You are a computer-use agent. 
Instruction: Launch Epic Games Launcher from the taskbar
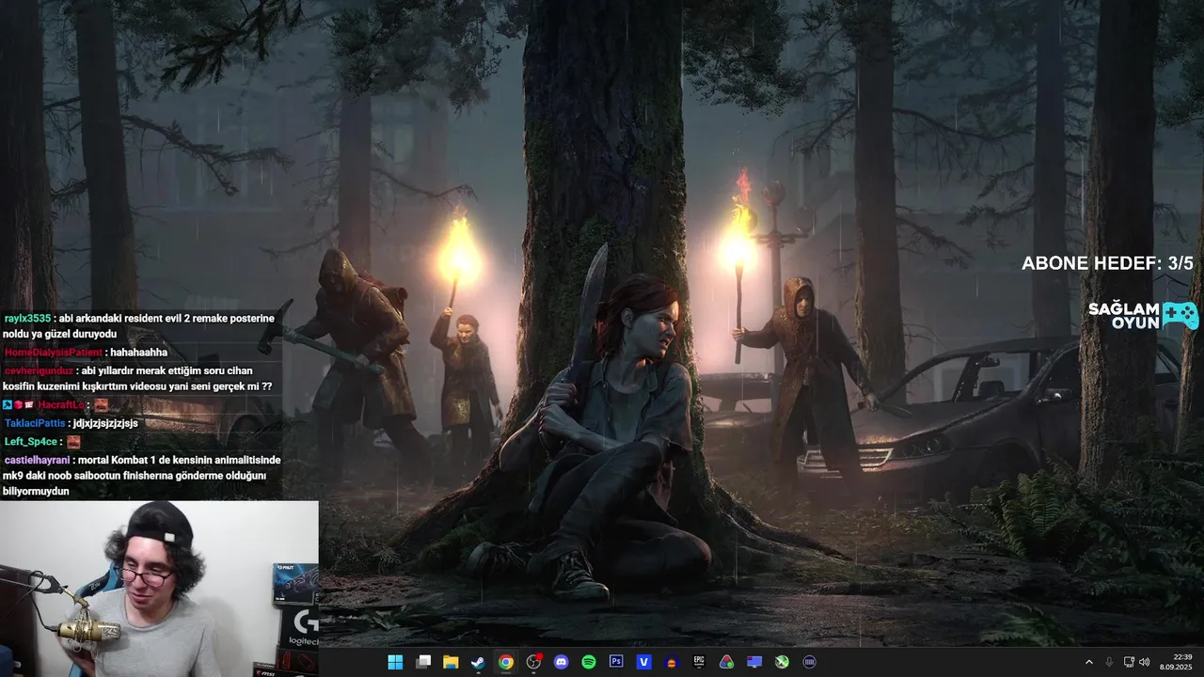point(699,662)
